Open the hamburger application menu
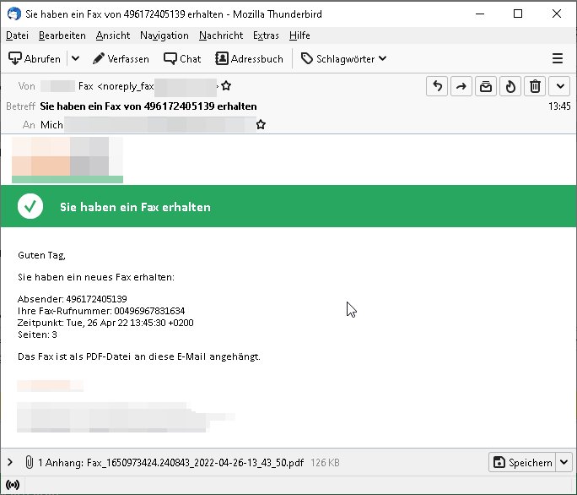The height and width of the screenshot is (495, 577). tap(557, 58)
